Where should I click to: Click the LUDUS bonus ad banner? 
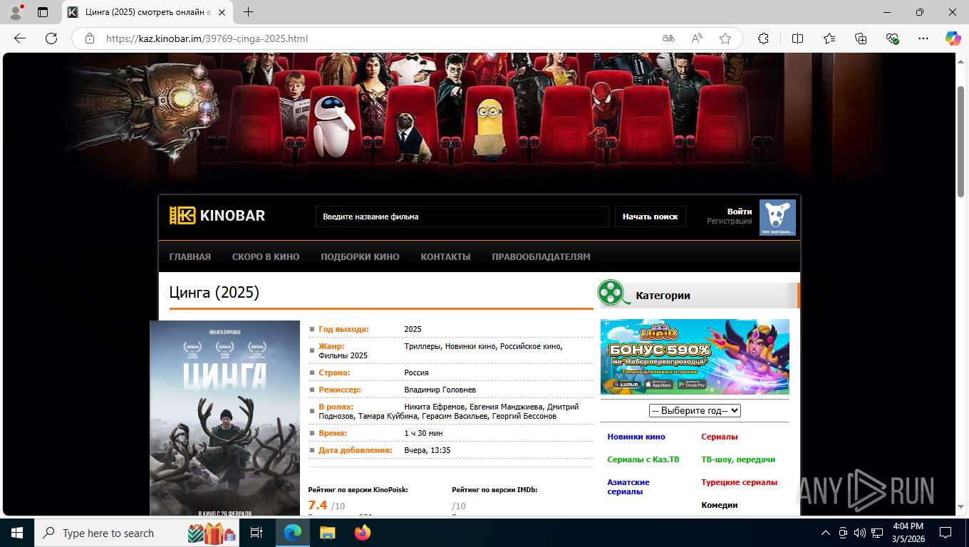tap(695, 357)
